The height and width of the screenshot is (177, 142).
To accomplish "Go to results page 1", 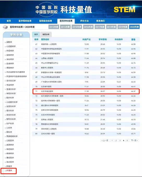I will tap(112, 140).
